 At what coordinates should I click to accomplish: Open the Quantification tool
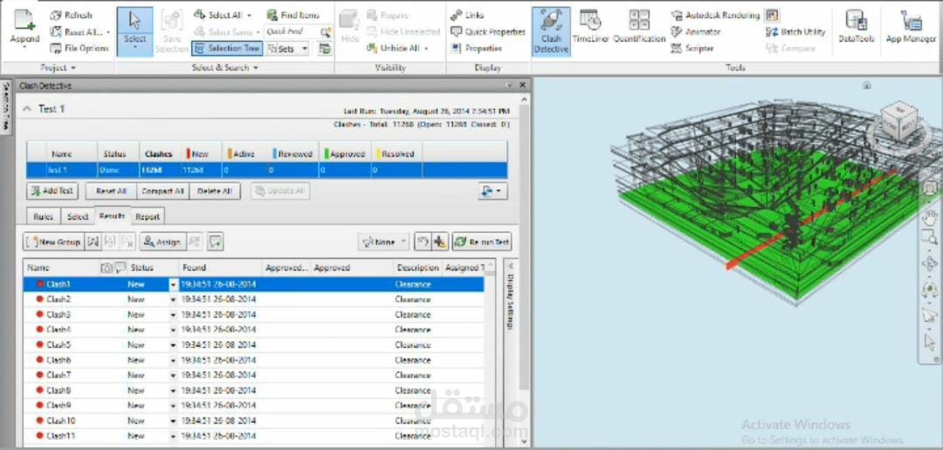tap(639, 28)
